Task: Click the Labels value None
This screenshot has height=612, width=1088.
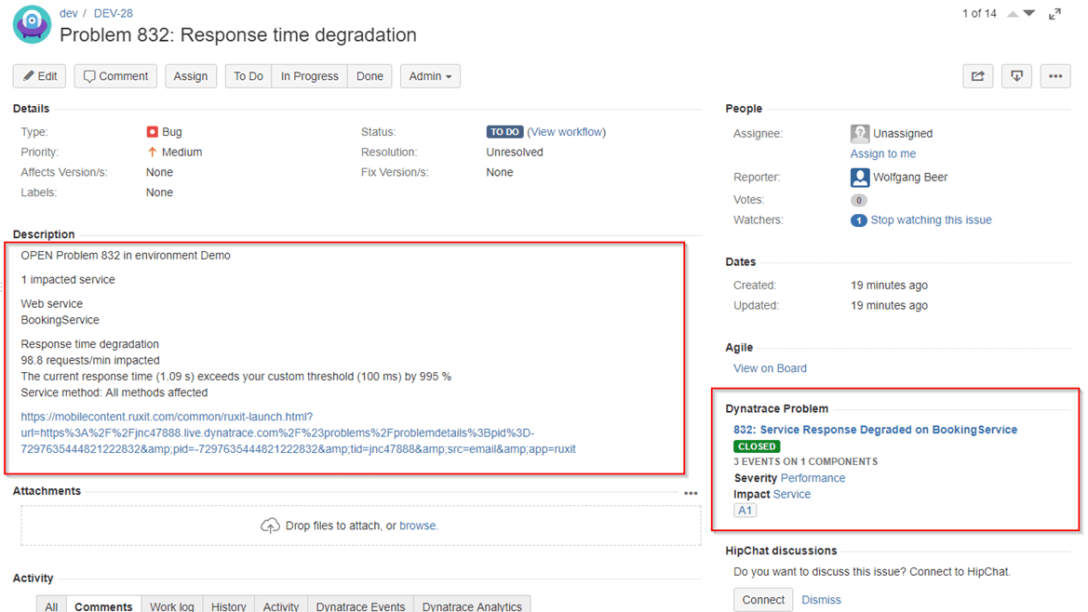Action: tap(159, 192)
